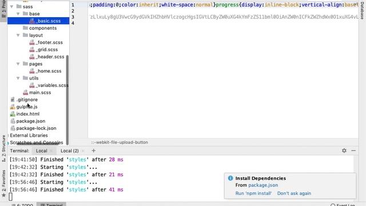The height and width of the screenshot is (206, 366).
Task: Open .gitignore file
Action: (x=27, y=100)
